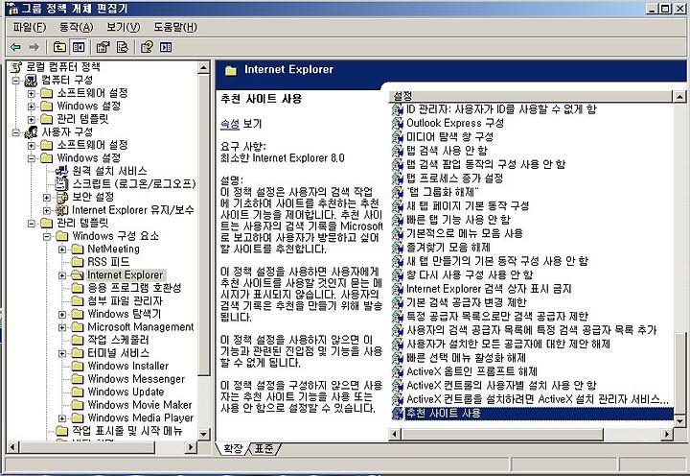Click the policy icon beside '탭 검색 사용 안 함'
The image size is (690, 476).
pyautogui.click(x=398, y=151)
